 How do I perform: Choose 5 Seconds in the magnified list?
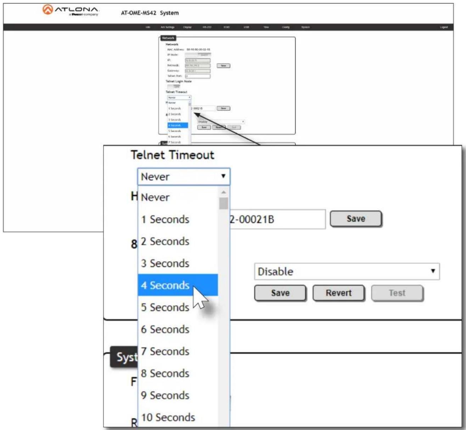pos(178,307)
